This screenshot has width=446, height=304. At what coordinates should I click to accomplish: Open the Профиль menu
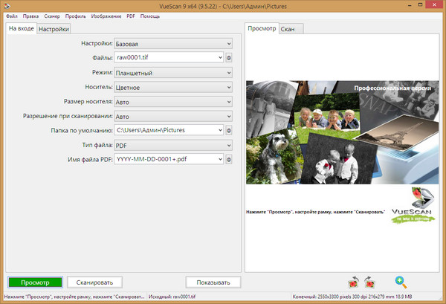75,16
